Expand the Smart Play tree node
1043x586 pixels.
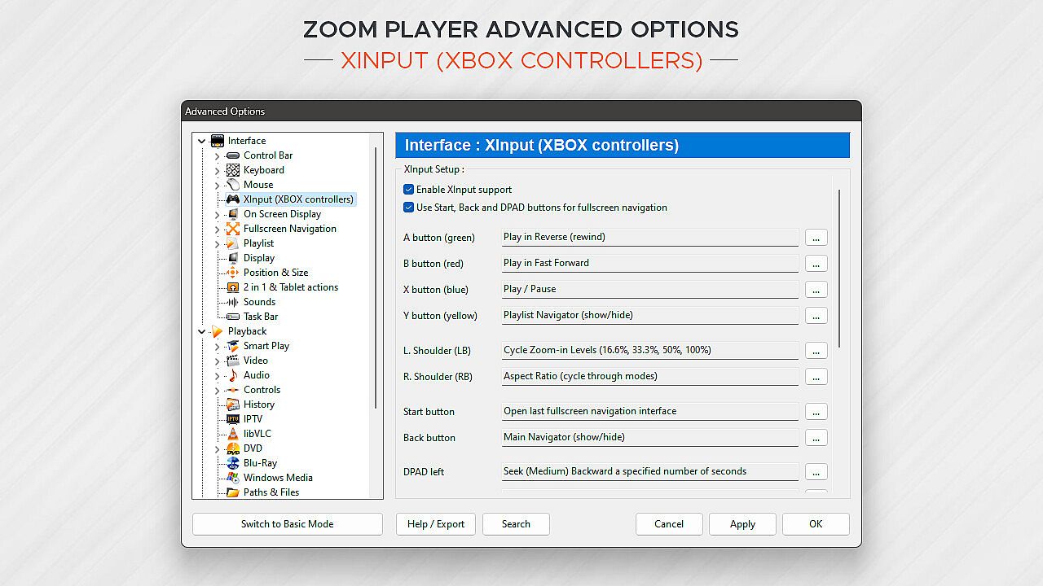217,346
